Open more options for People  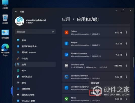pyautogui.click(x=126, y=44)
